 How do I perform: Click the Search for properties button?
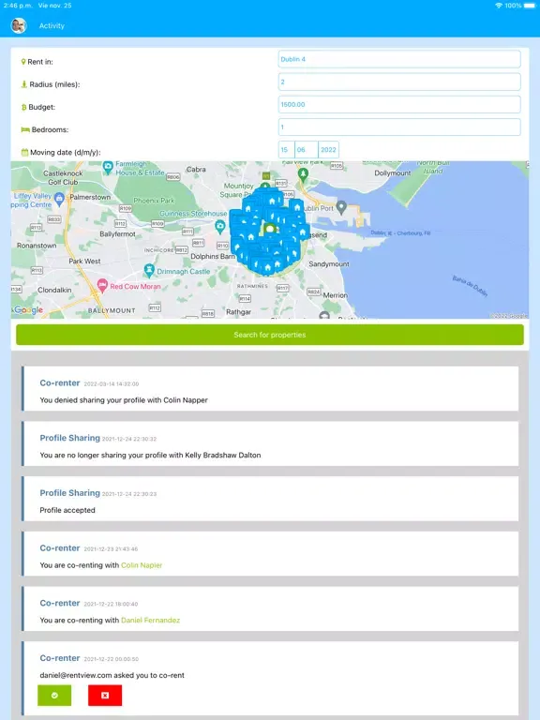[270, 335]
